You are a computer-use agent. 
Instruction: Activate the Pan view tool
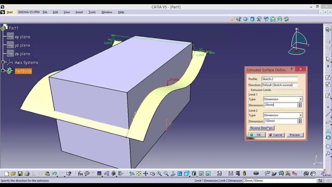coord(146,174)
